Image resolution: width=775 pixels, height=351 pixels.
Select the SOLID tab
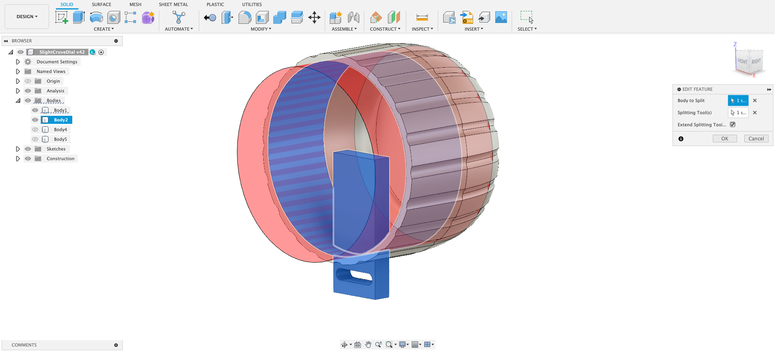point(67,4)
